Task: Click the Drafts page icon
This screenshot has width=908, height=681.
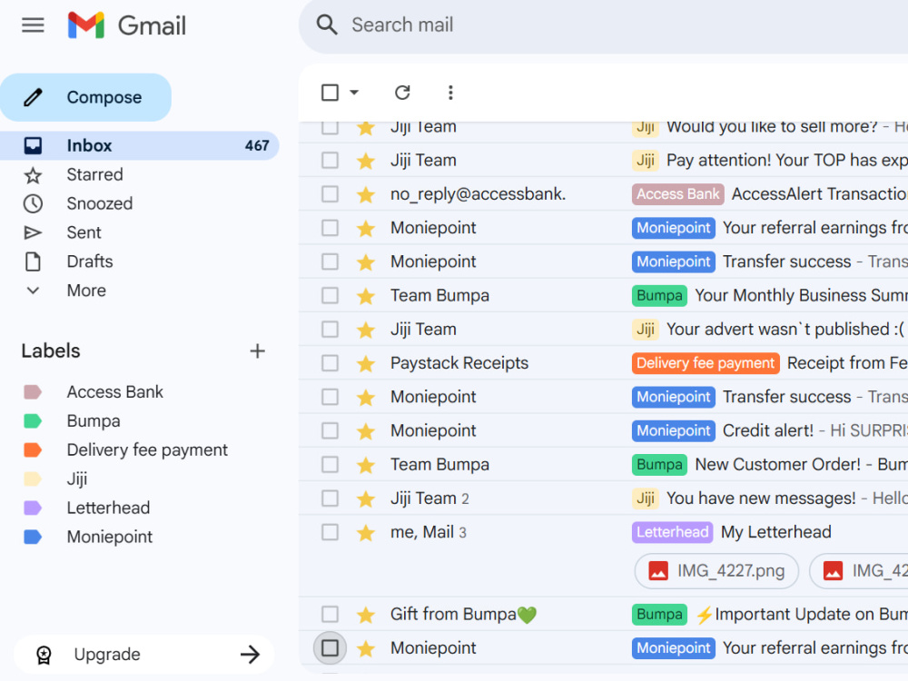Action: coord(33,262)
